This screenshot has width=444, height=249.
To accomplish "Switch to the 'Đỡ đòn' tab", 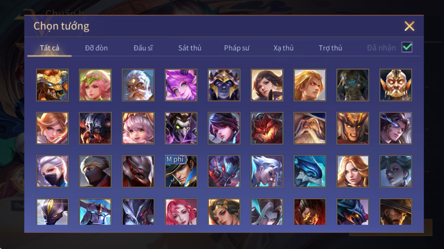I will tap(96, 48).
